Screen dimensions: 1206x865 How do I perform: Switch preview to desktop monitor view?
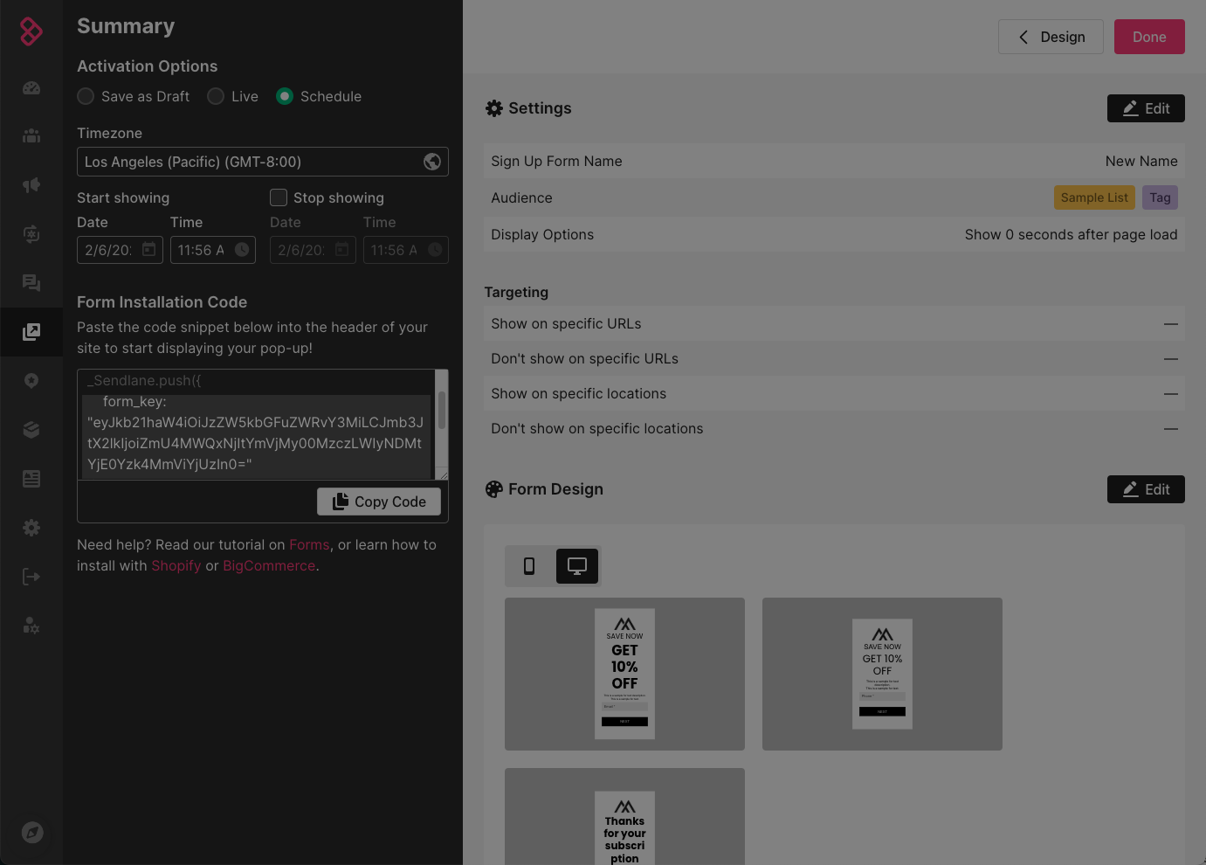coord(577,566)
